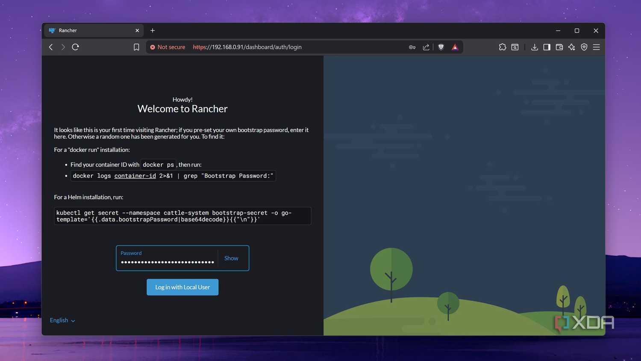The image size is (641, 361).
Task: Open the Brave Shields lion icon
Action: pyautogui.click(x=441, y=47)
